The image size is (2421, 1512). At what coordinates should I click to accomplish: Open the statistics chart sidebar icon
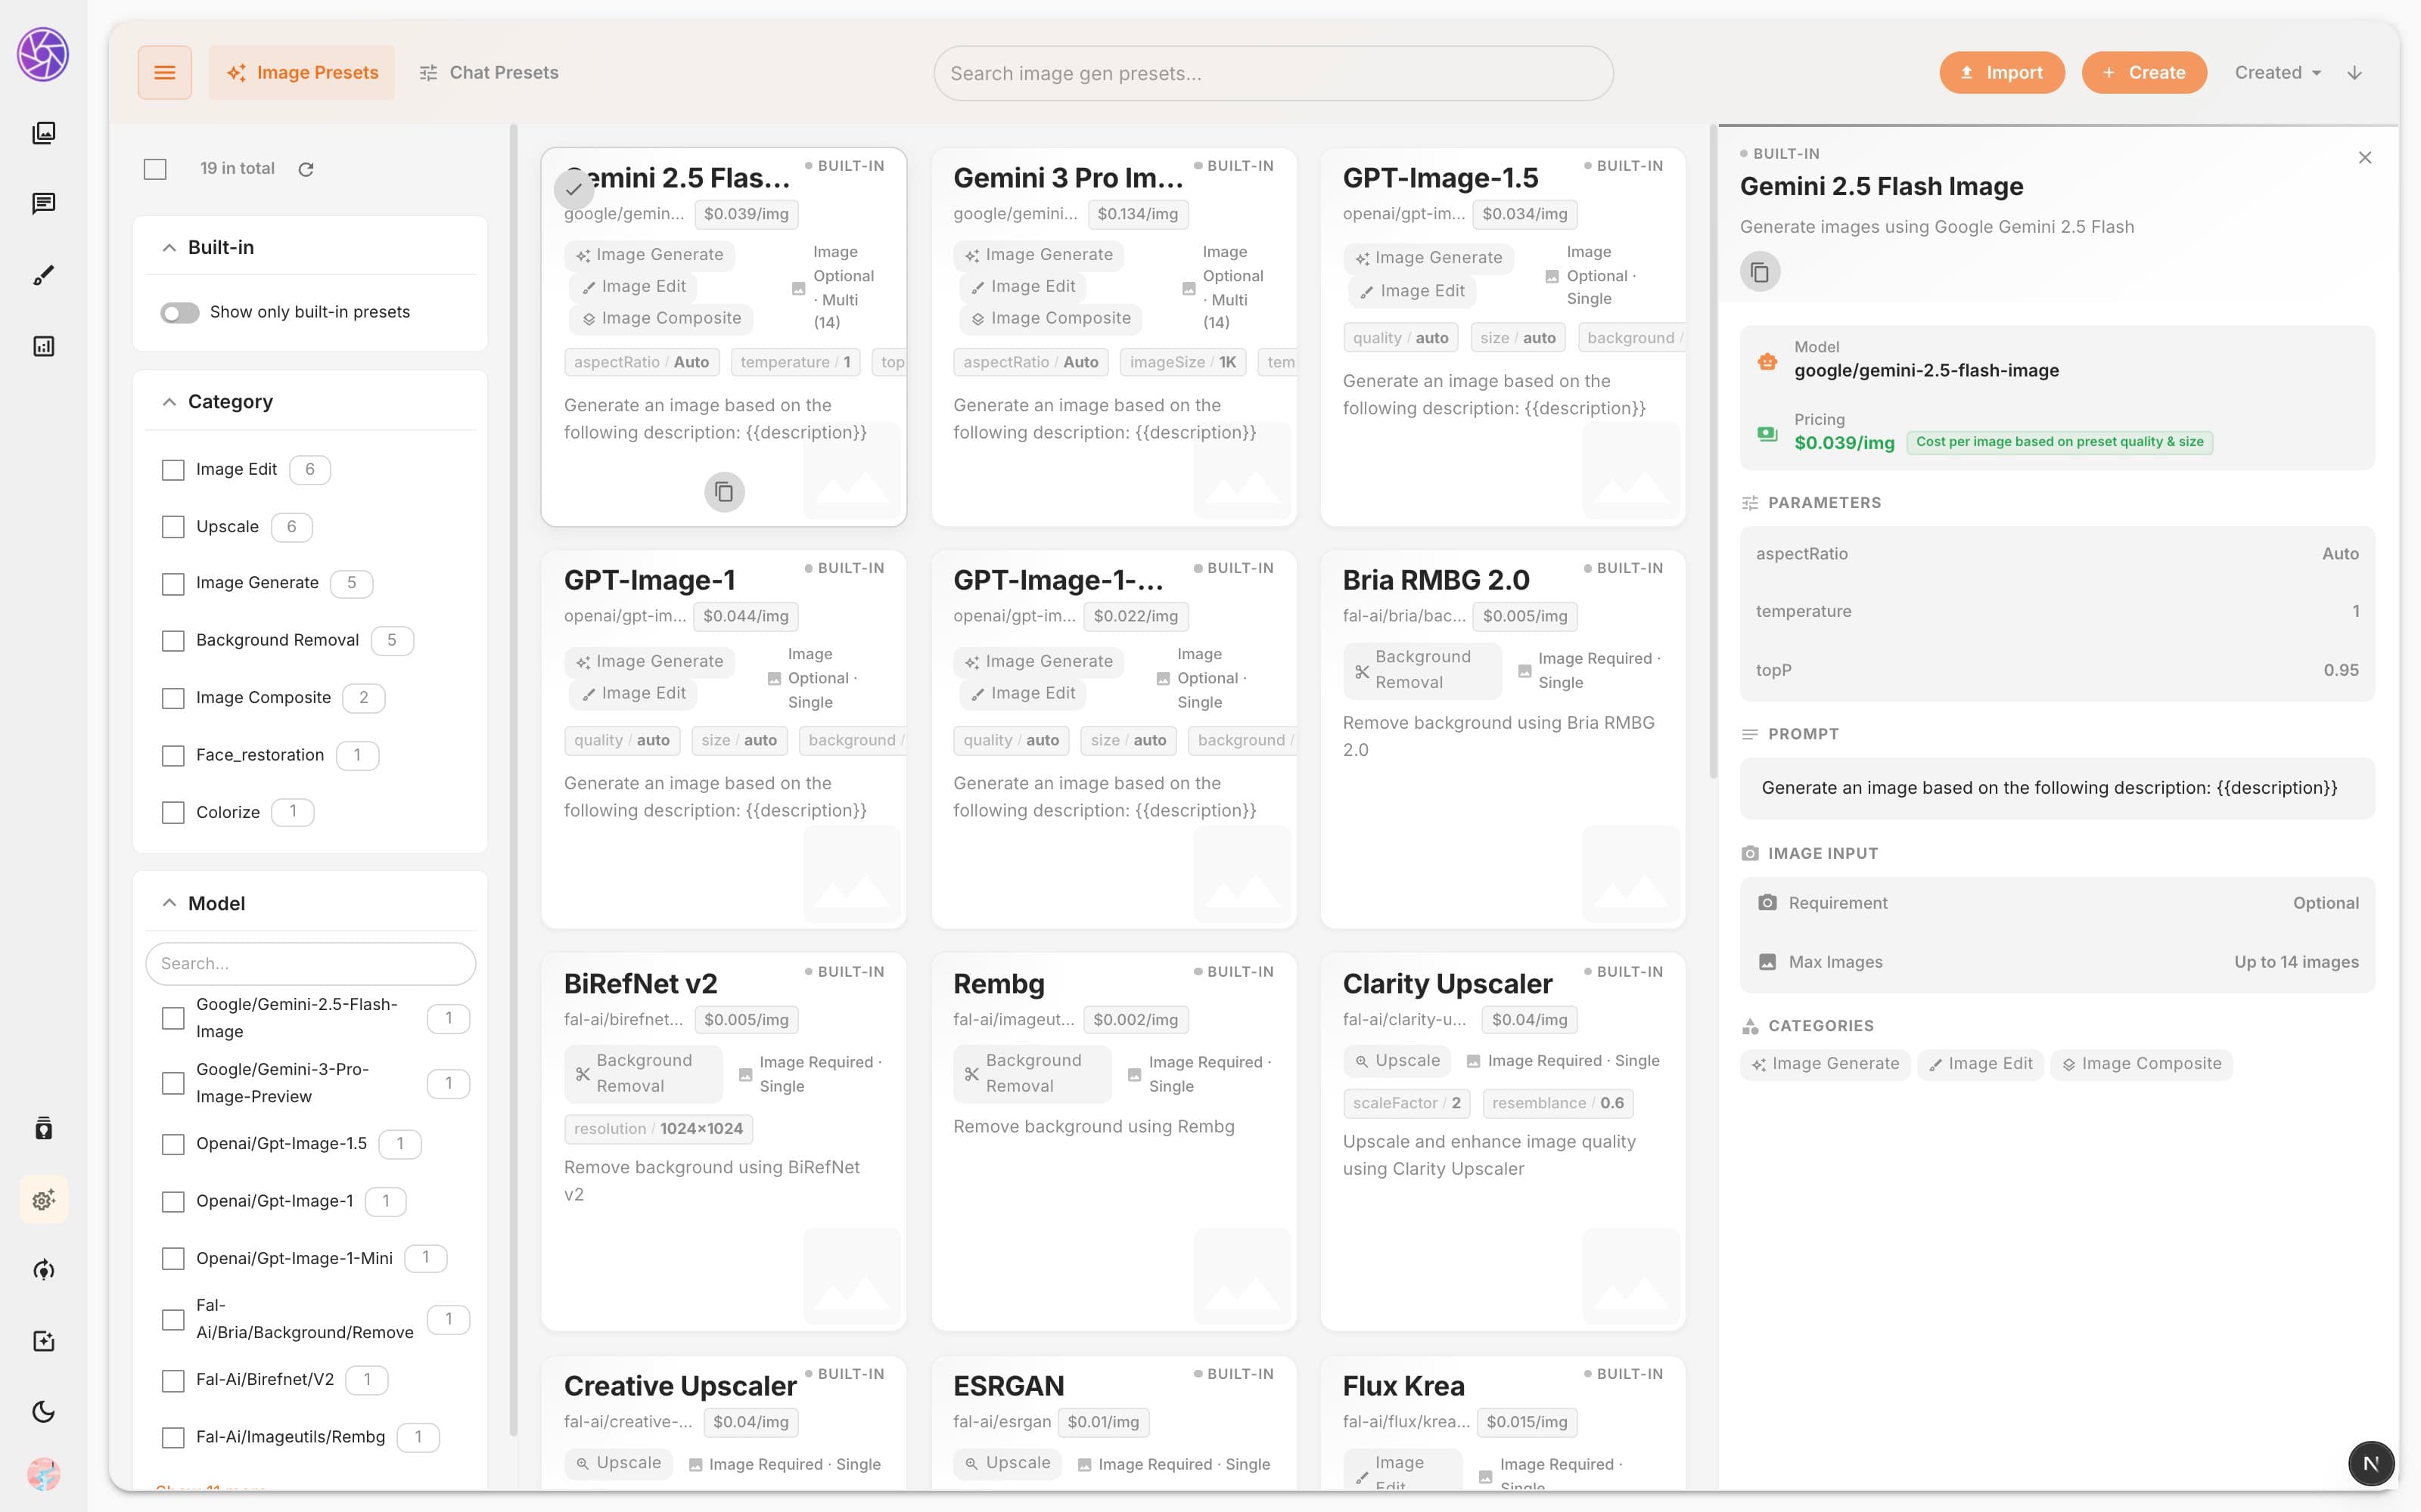(43, 346)
